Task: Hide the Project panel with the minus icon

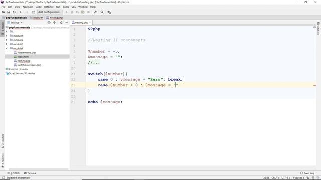Action: pyautogui.click(x=67, y=23)
